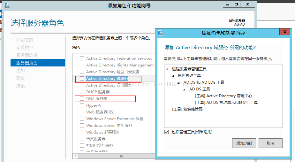Select 服务器角色 wizard step

click(x=38, y=63)
